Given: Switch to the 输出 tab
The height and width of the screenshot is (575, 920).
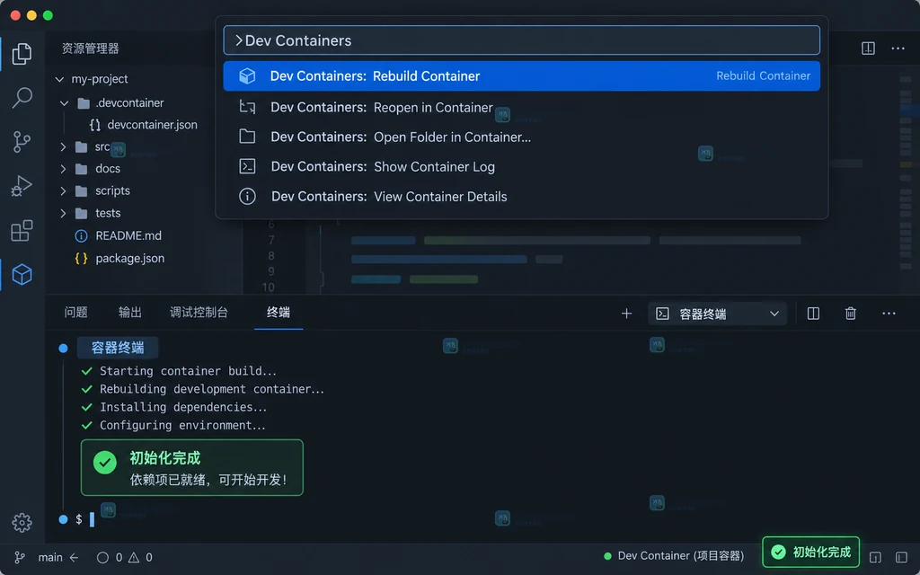Looking at the screenshot, I should 129,312.
